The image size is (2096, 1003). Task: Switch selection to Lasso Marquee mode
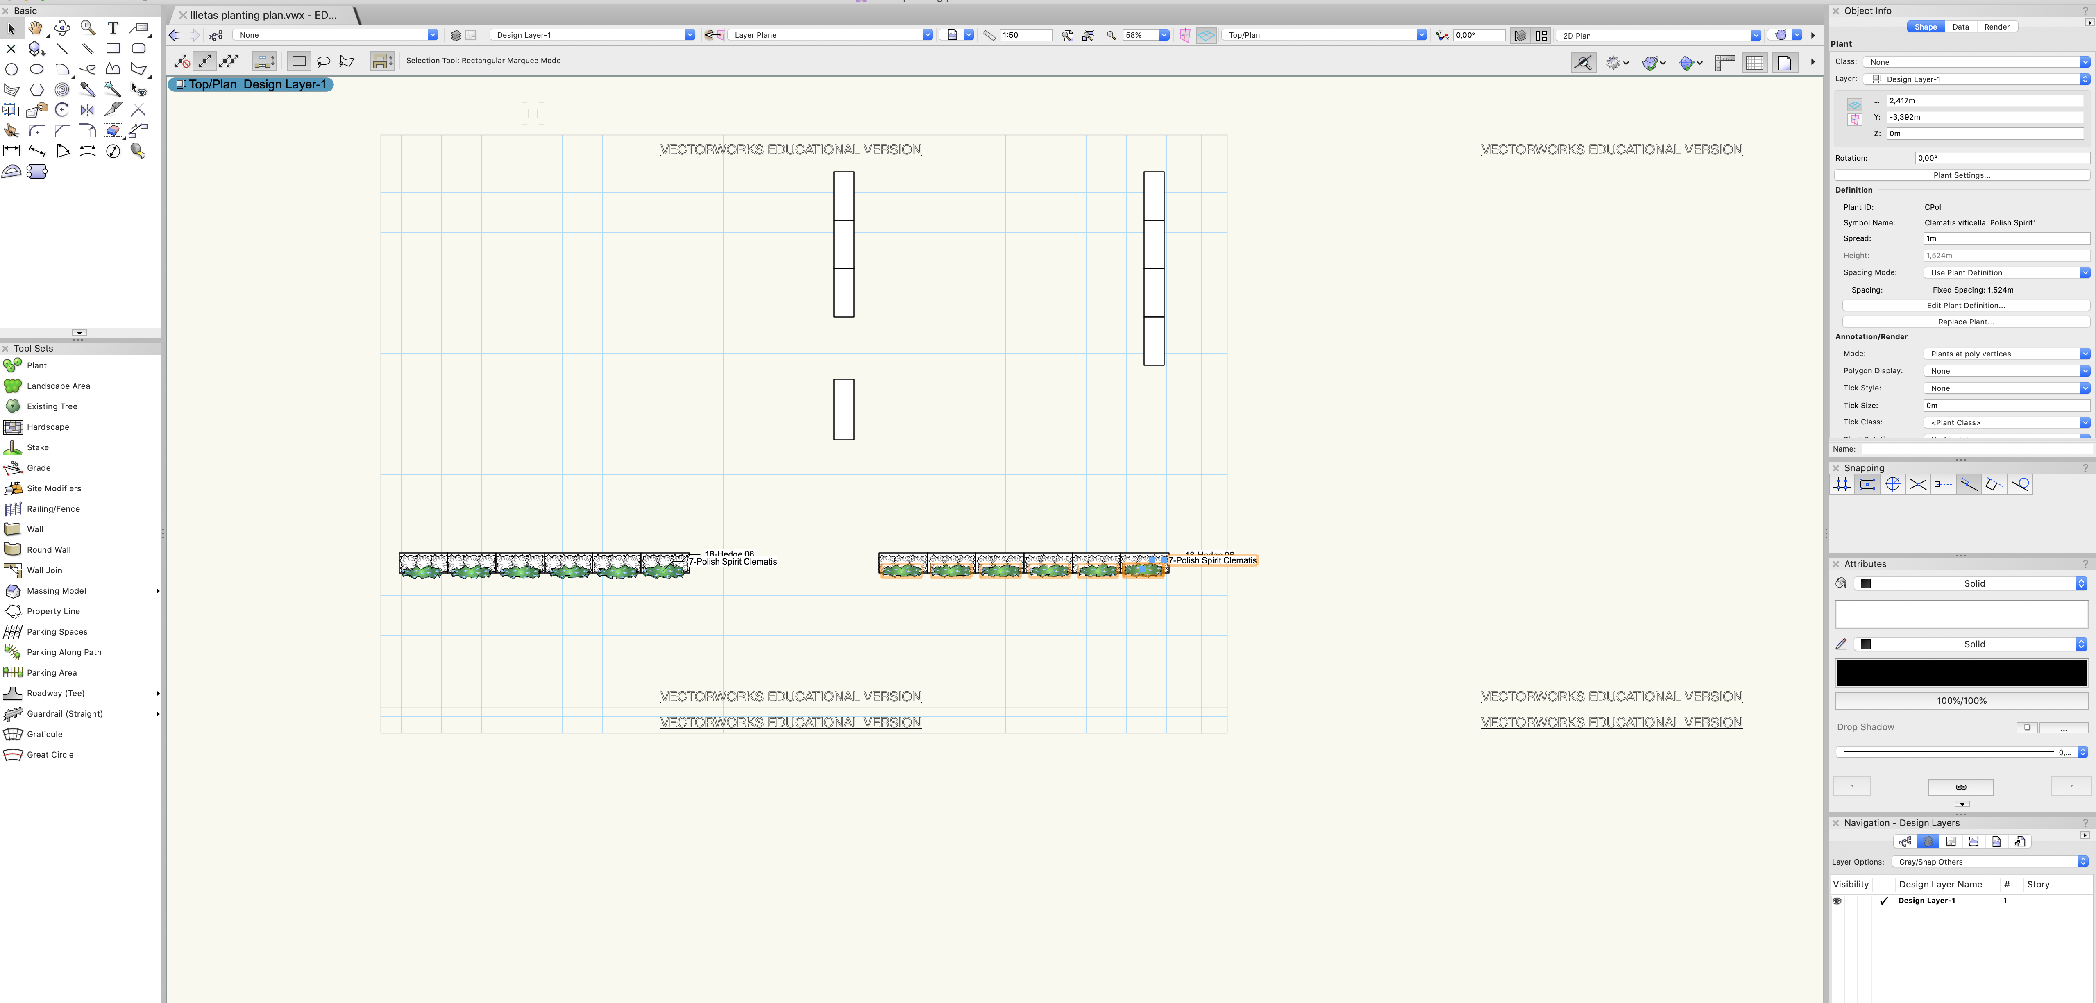coord(323,61)
